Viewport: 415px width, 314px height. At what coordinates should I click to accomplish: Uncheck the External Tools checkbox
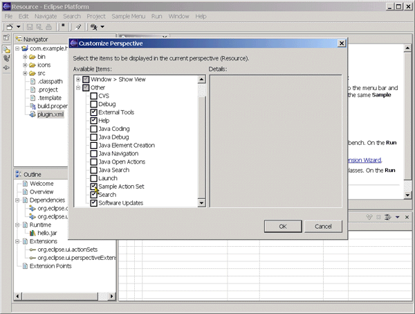(93, 112)
